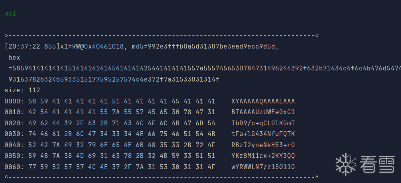This screenshot has height=183, width=401.
Task: Click the ASCII text tFa+lG434NfuFQTK
Action: [x=263, y=134]
